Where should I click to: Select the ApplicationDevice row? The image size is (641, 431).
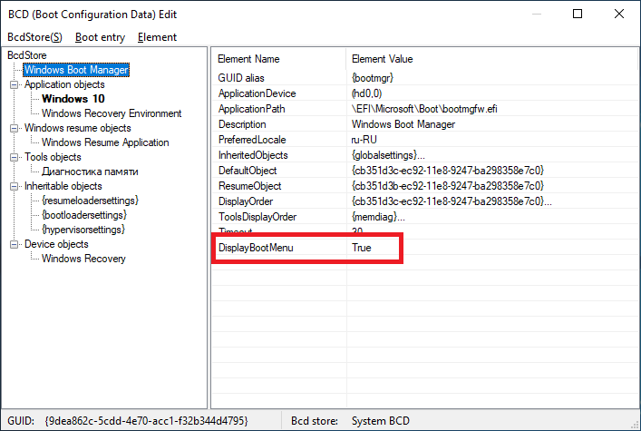[x=425, y=93]
